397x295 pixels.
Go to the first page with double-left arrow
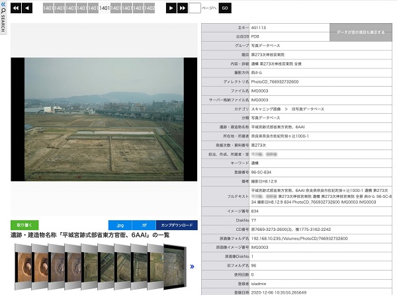click(x=15, y=8)
